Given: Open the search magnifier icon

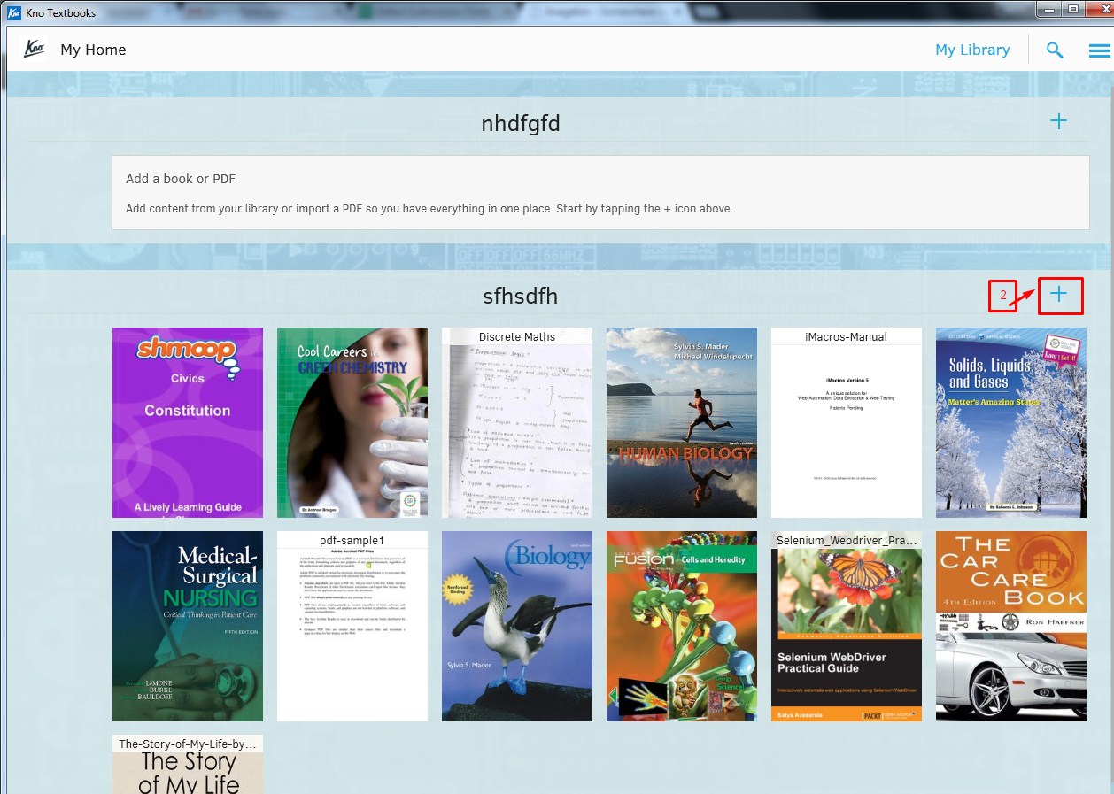Looking at the screenshot, I should (x=1055, y=50).
